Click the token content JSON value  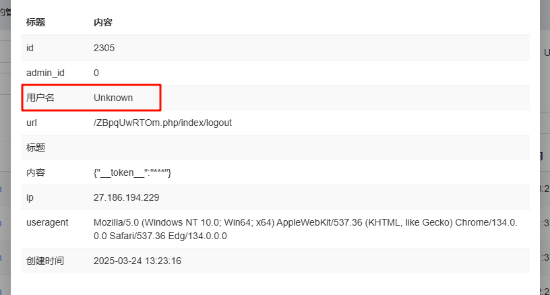click(x=132, y=172)
